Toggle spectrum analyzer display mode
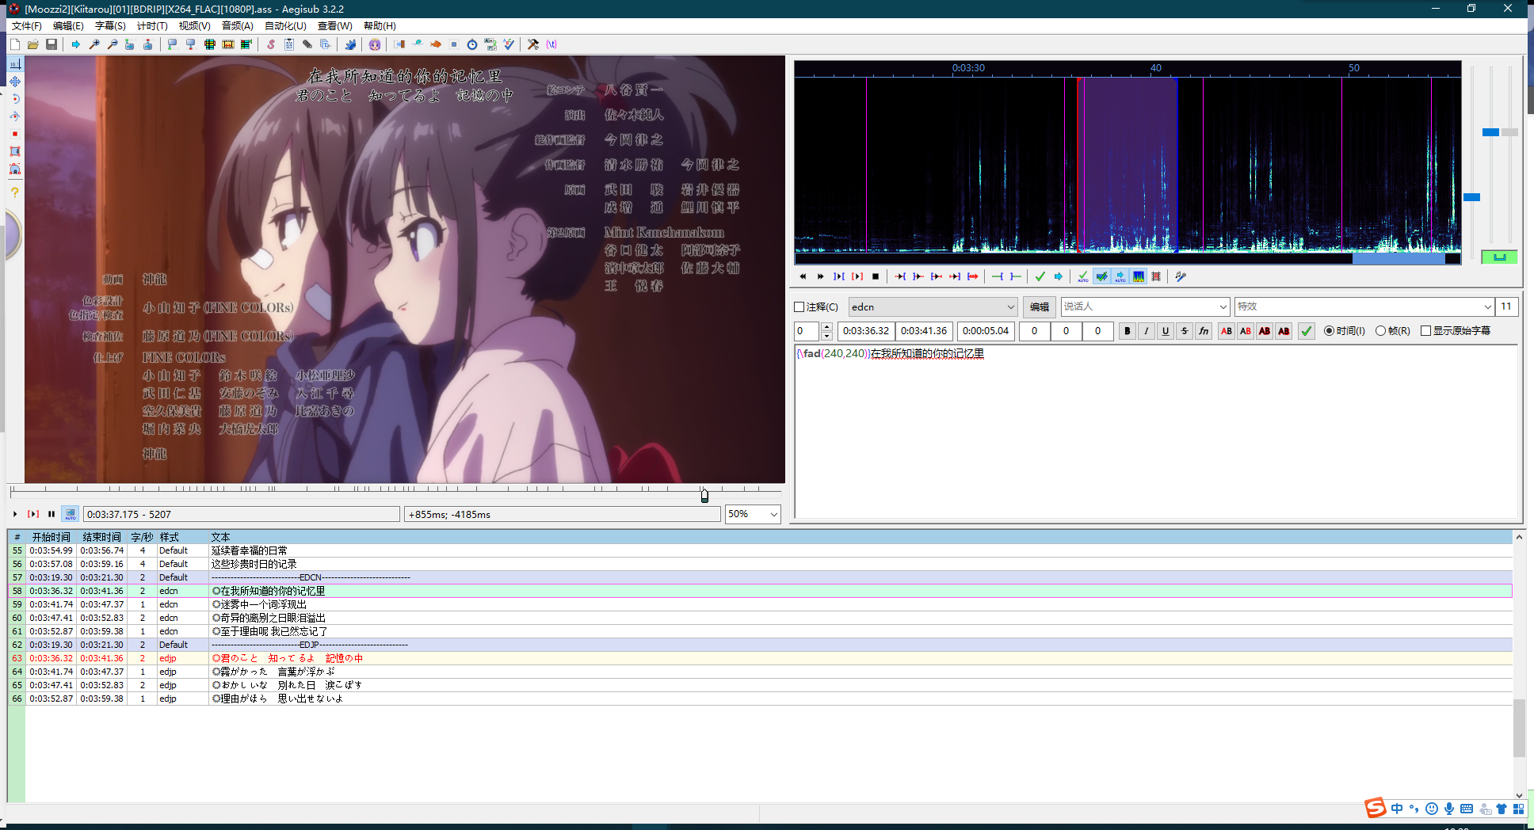Viewport: 1534px width, 830px height. pyautogui.click(x=1139, y=276)
